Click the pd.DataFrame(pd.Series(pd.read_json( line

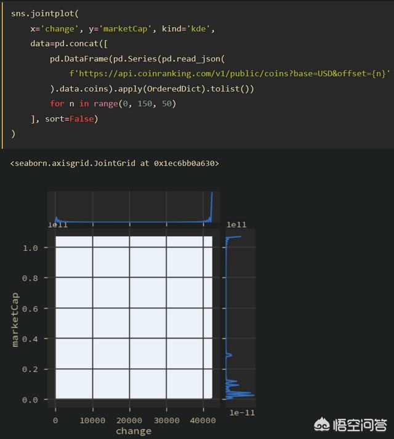137,59
